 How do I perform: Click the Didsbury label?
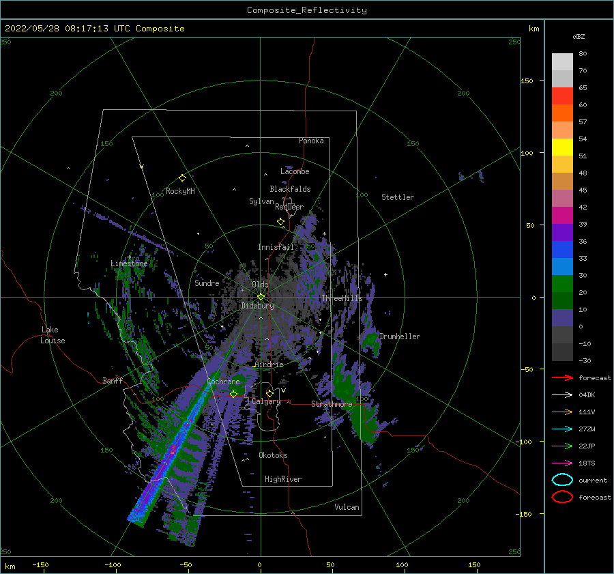(x=257, y=306)
